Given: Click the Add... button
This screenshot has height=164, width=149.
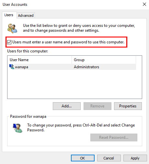Looking at the screenshot, I should click(x=67, y=106).
